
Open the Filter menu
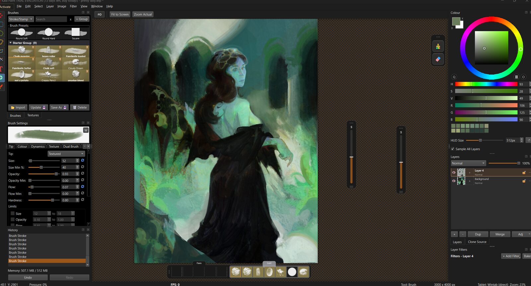73,6
